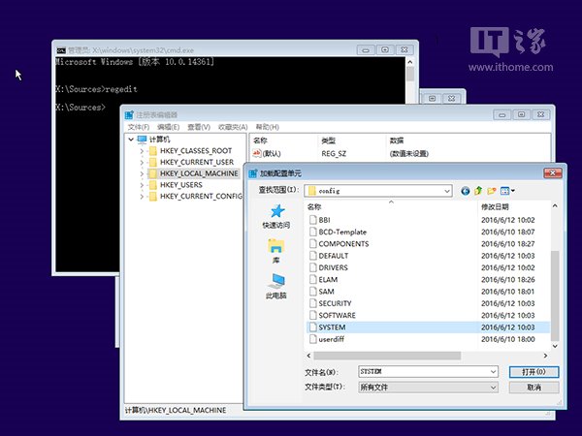Click the Back navigation arrow icon
This screenshot has width=582, height=436.
click(466, 191)
